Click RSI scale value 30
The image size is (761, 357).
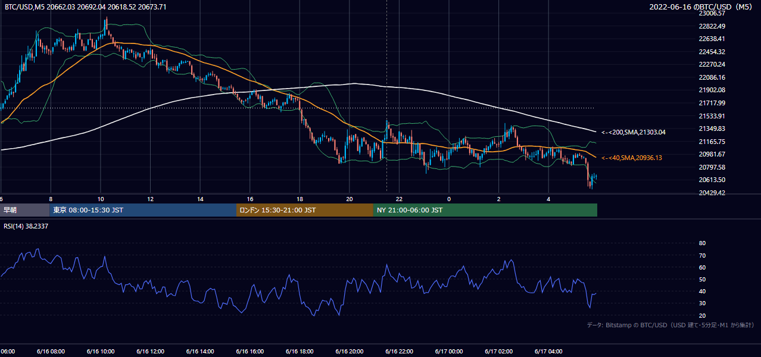coord(702,303)
